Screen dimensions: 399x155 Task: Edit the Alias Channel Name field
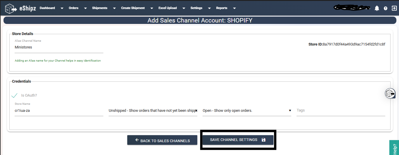coord(59,47)
